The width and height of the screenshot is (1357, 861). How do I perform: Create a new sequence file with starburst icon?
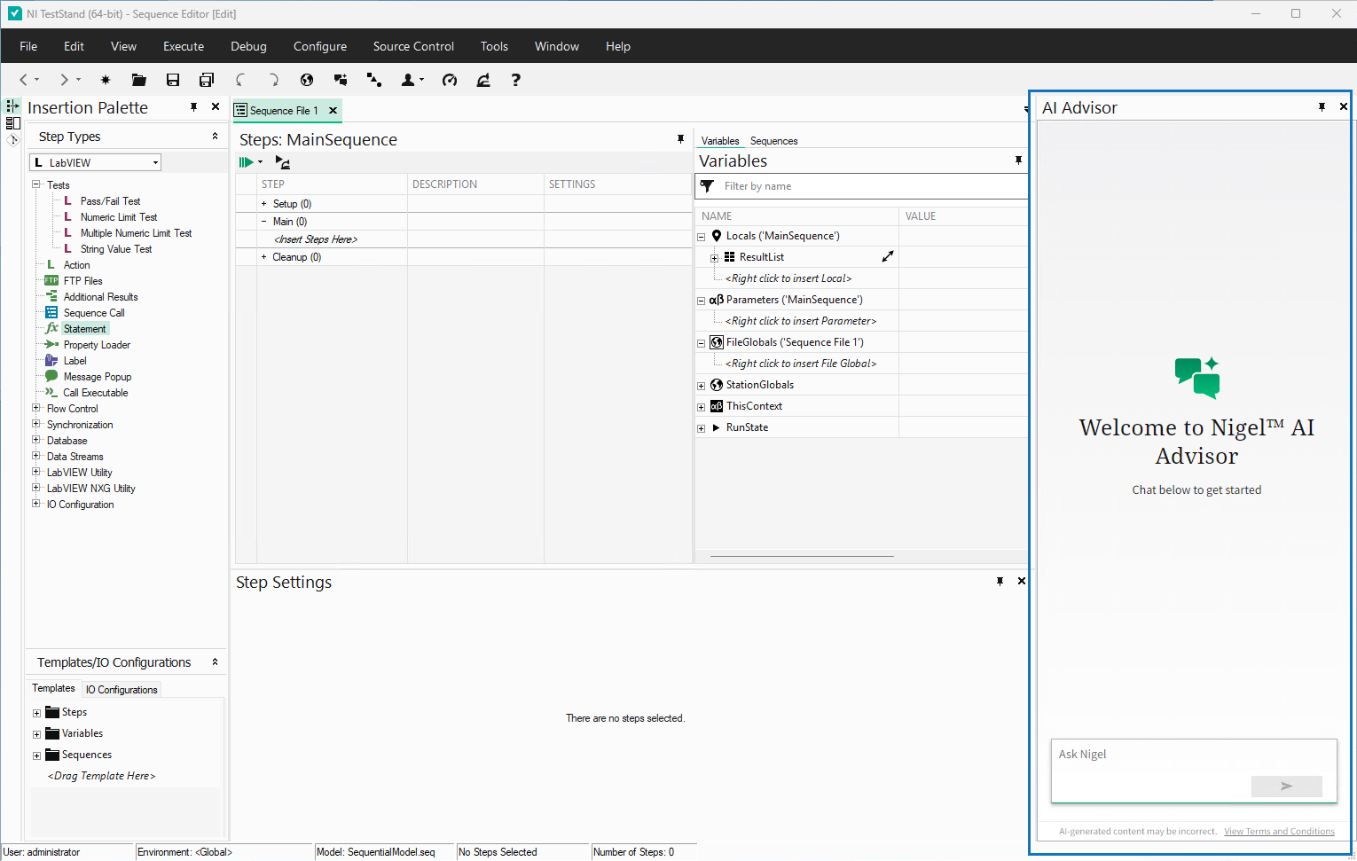click(x=106, y=80)
